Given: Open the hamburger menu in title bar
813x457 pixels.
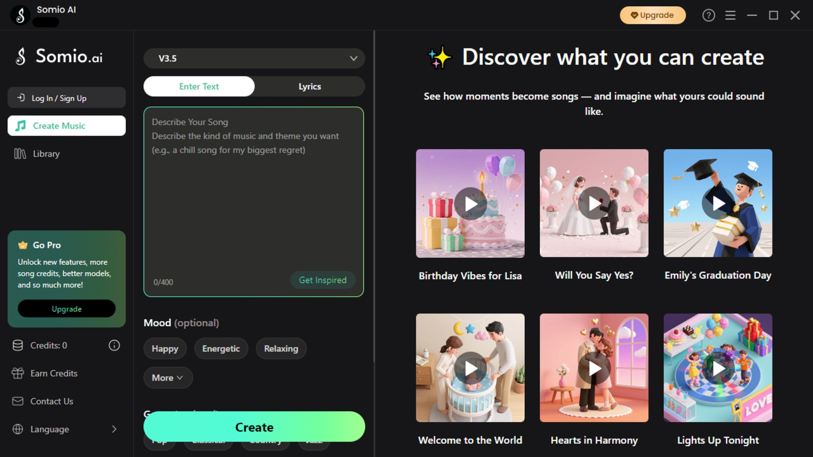Looking at the screenshot, I should tap(730, 15).
